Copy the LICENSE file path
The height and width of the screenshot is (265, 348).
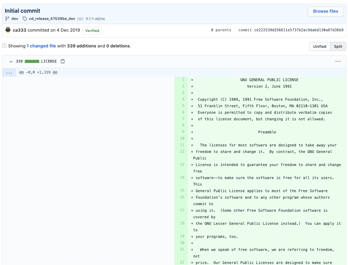[x=63, y=61]
